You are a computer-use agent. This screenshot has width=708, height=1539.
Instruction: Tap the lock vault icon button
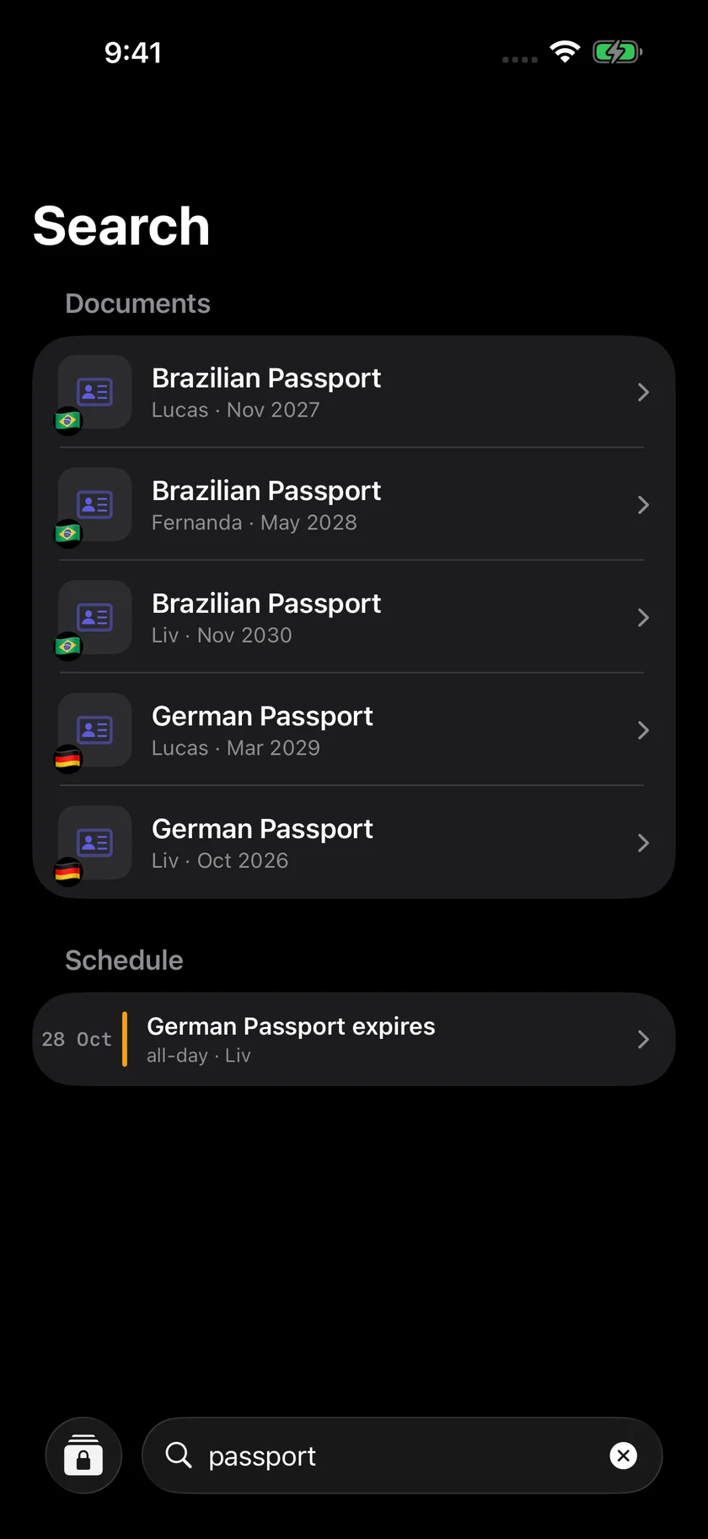(x=83, y=1455)
